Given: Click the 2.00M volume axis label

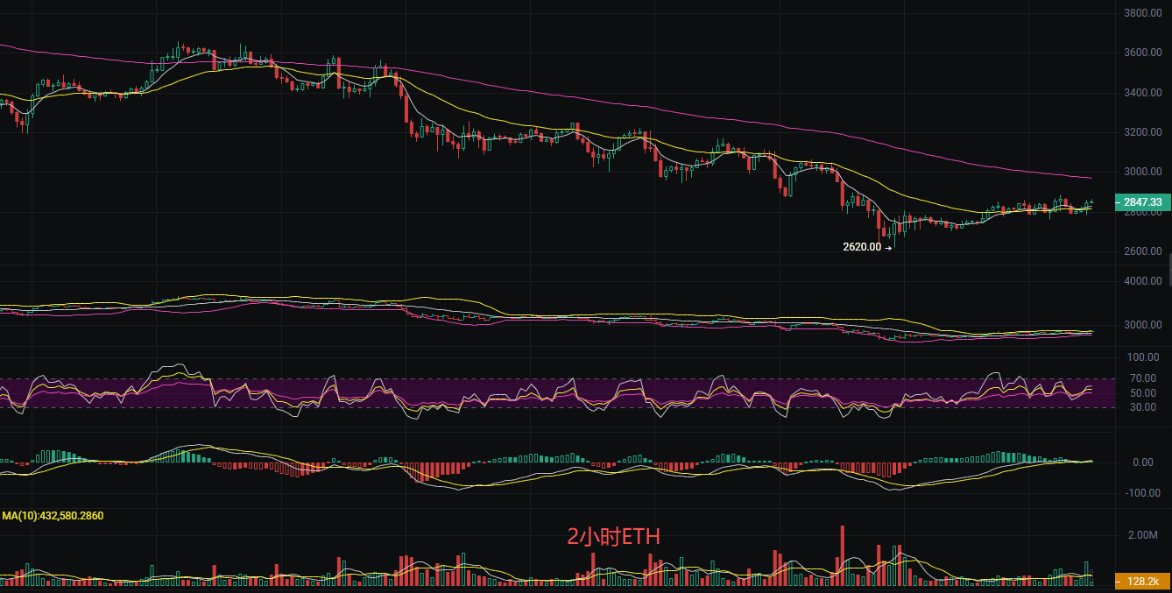Looking at the screenshot, I should [1143, 535].
